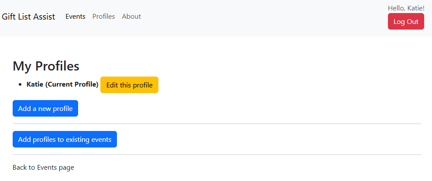This screenshot has height=181, width=432.
Task: Edit Katie's current profile
Action: point(129,85)
